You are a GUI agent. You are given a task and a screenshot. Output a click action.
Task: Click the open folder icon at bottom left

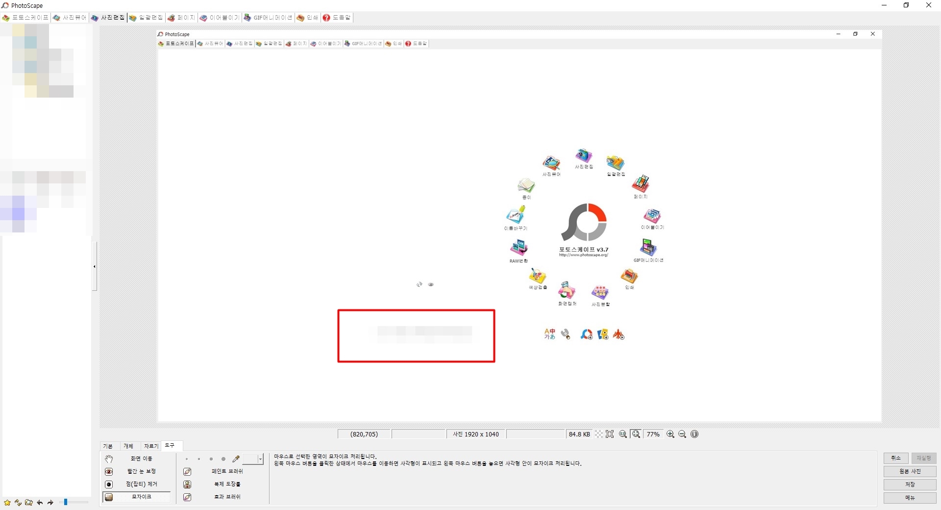tap(29, 503)
